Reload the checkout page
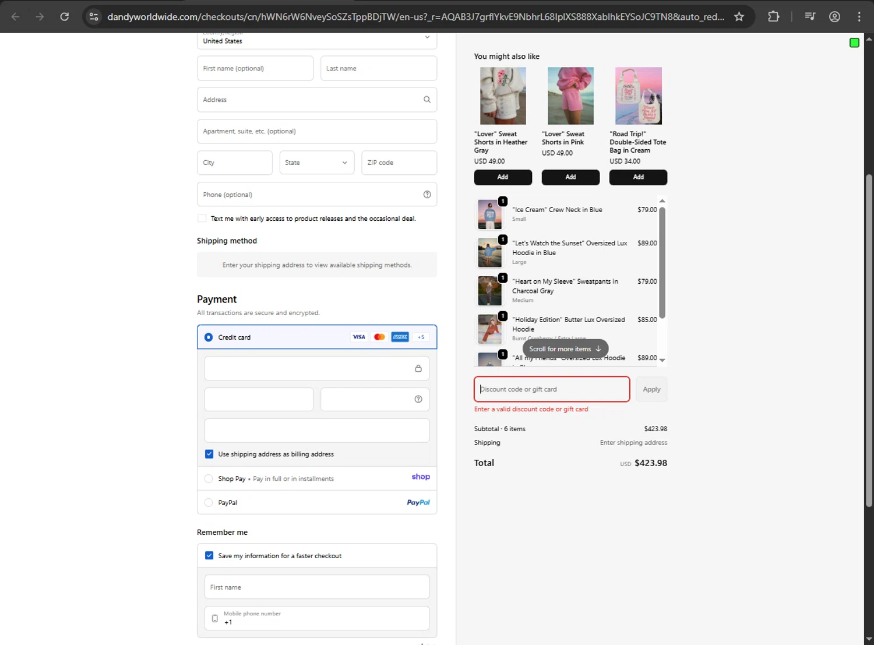The image size is (874, 645). pyautogui.click(x=65, y=16)
